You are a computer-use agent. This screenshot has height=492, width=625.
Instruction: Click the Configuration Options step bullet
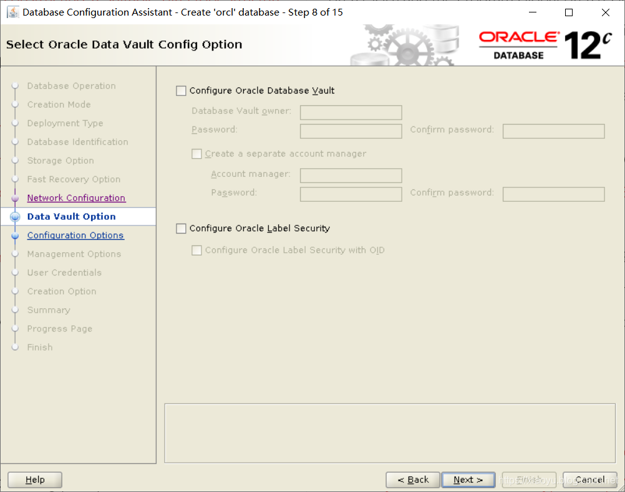click(15, 235)
